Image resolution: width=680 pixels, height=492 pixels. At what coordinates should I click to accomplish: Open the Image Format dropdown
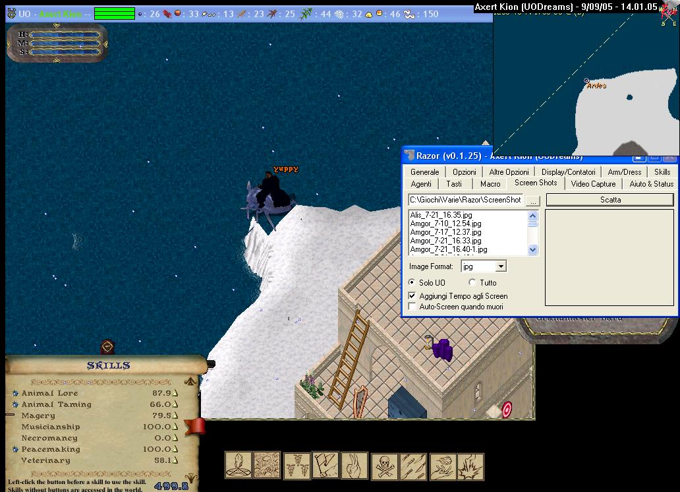tap(501, 266)
